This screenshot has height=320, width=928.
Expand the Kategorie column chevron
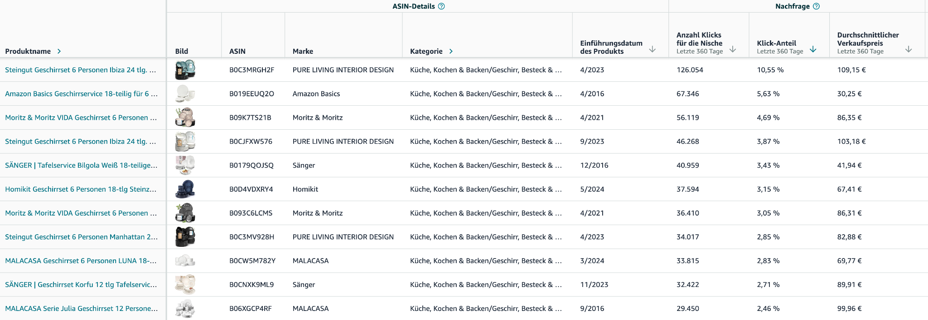(451, 52)
